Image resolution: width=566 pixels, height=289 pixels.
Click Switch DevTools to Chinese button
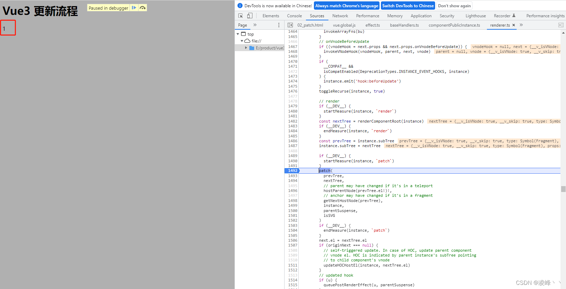pos(408,6)
